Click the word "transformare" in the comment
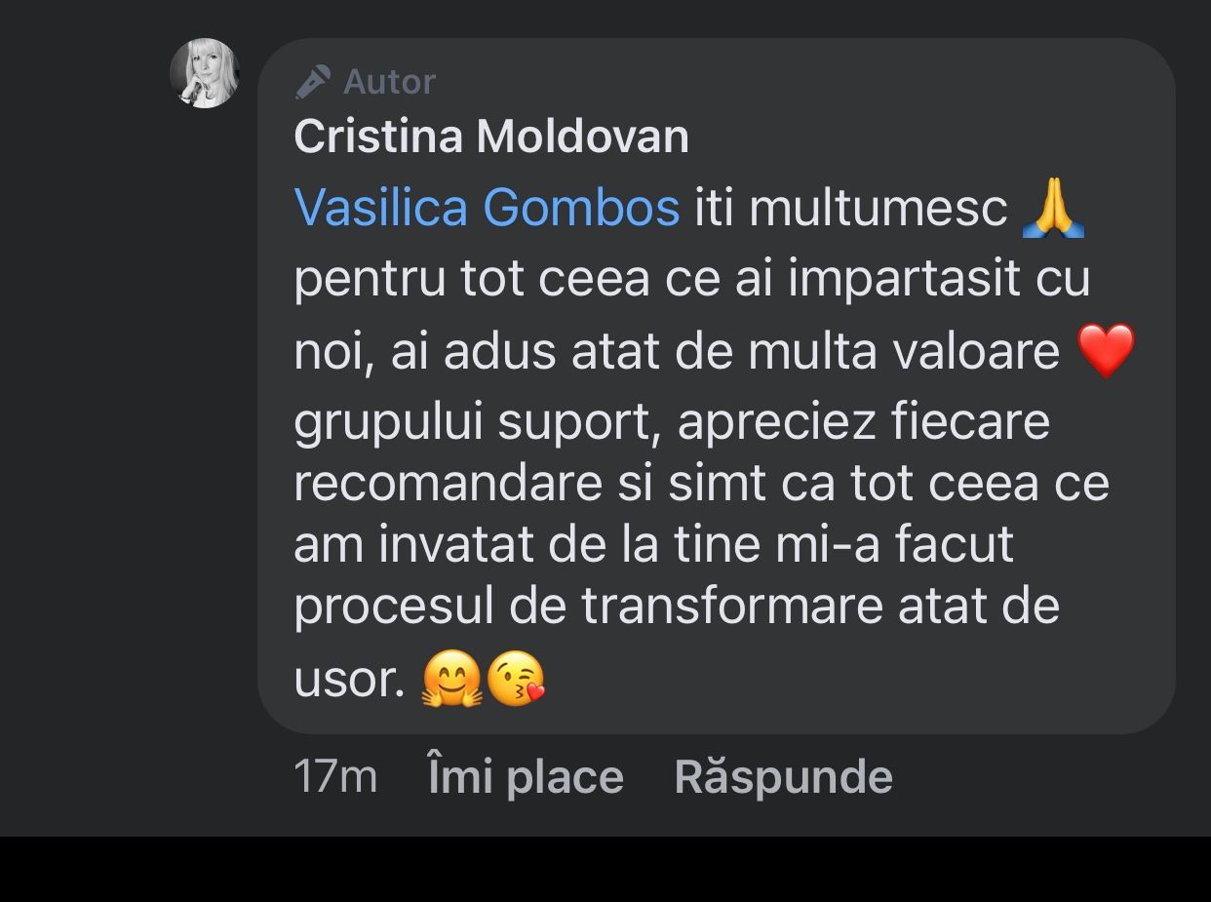 click(732, 606)
